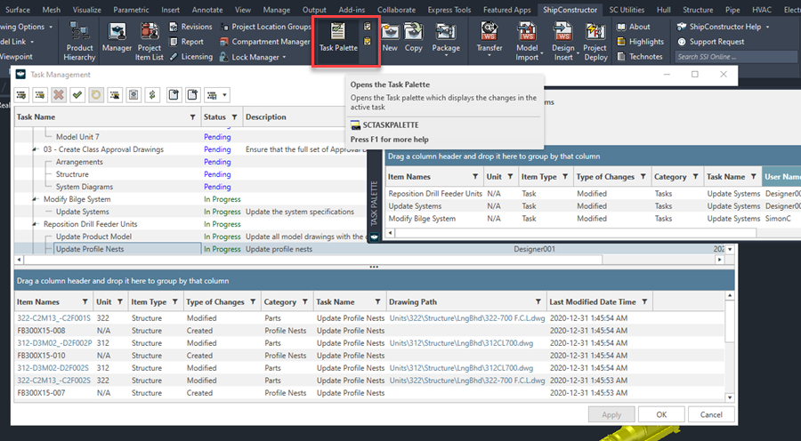The image size is (801, 441).
Task: Select the Model Unit 7 task row
Action: tap(77, 137)
